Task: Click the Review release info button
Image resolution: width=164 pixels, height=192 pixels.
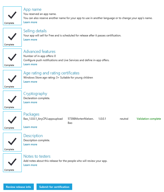Action: [18, 187]
